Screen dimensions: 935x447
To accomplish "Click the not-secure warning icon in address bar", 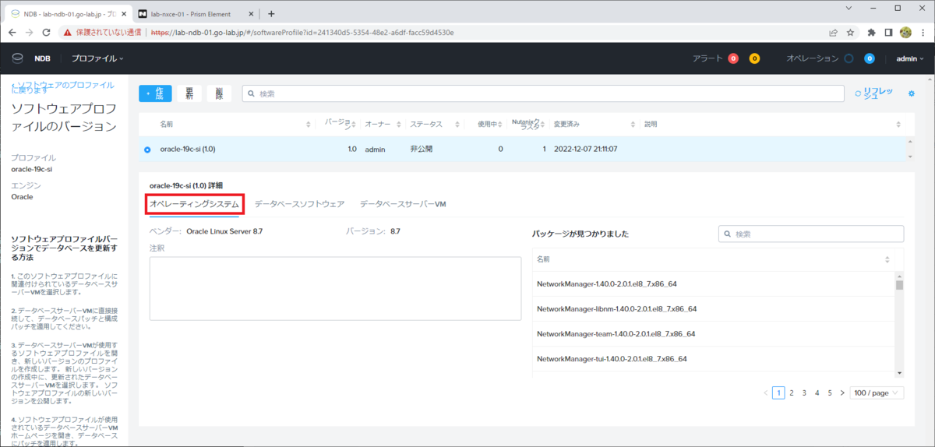I will [x=68, y=33].
